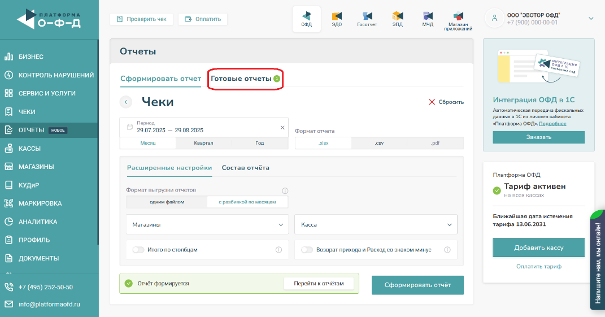
Task: Expand the Магазины dropdown
Action: coord(207,224)
